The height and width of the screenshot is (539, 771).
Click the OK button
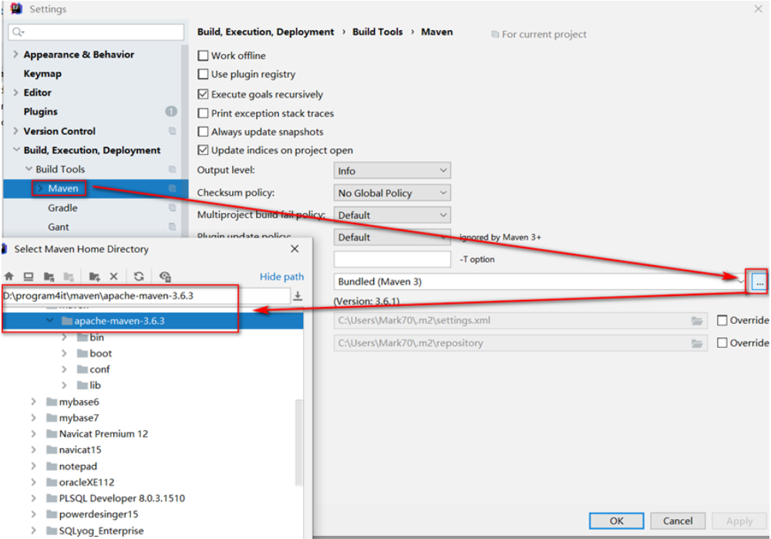tap(617, 520)
